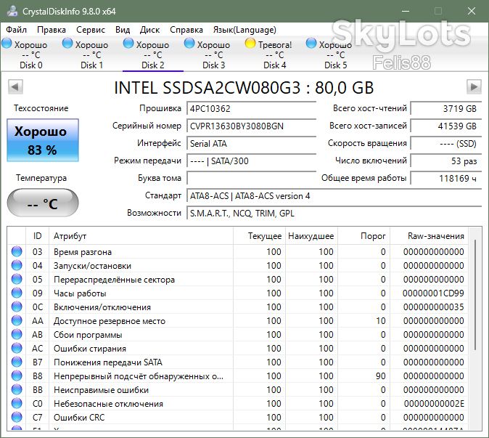
Task: Go to previous disk with left arrow
Action: click(15, 86)
